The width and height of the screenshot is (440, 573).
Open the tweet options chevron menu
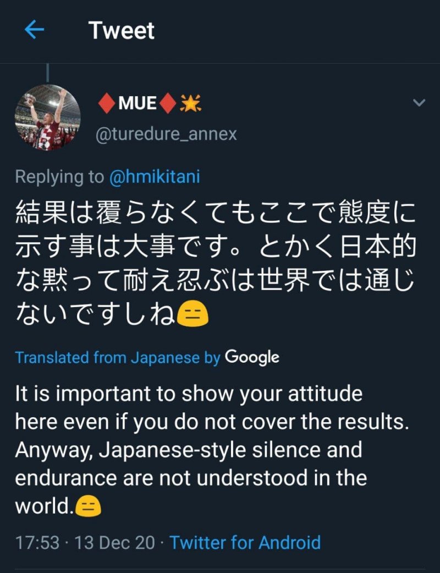pyautogui.click(x=419, y=103)
